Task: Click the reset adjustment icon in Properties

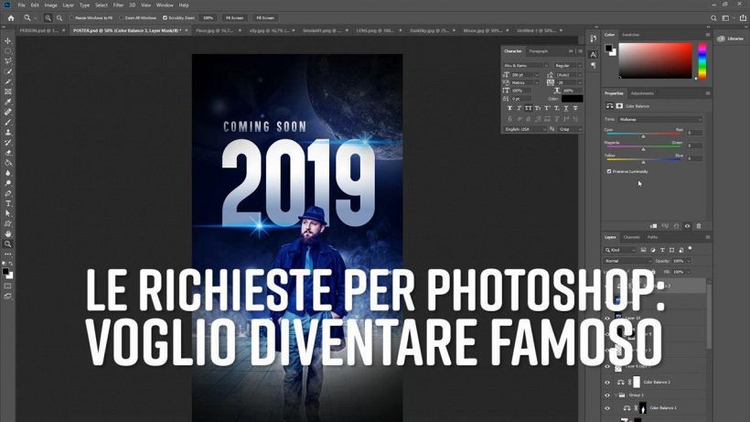Action: pos(676,226)
